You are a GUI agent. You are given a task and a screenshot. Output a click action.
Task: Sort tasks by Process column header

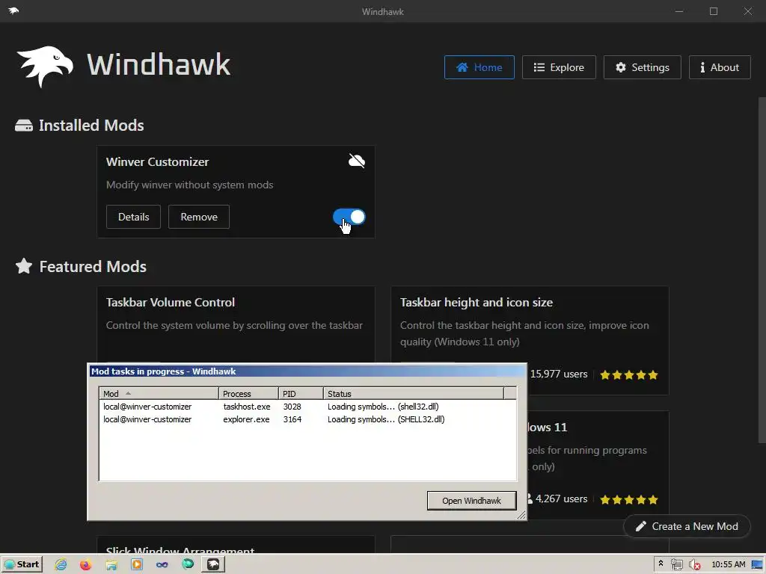coord(248,393)
